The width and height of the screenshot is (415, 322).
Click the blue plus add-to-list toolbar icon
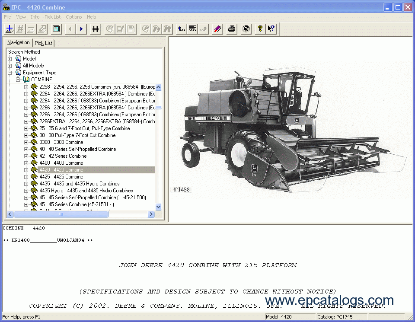coord(10,29)
